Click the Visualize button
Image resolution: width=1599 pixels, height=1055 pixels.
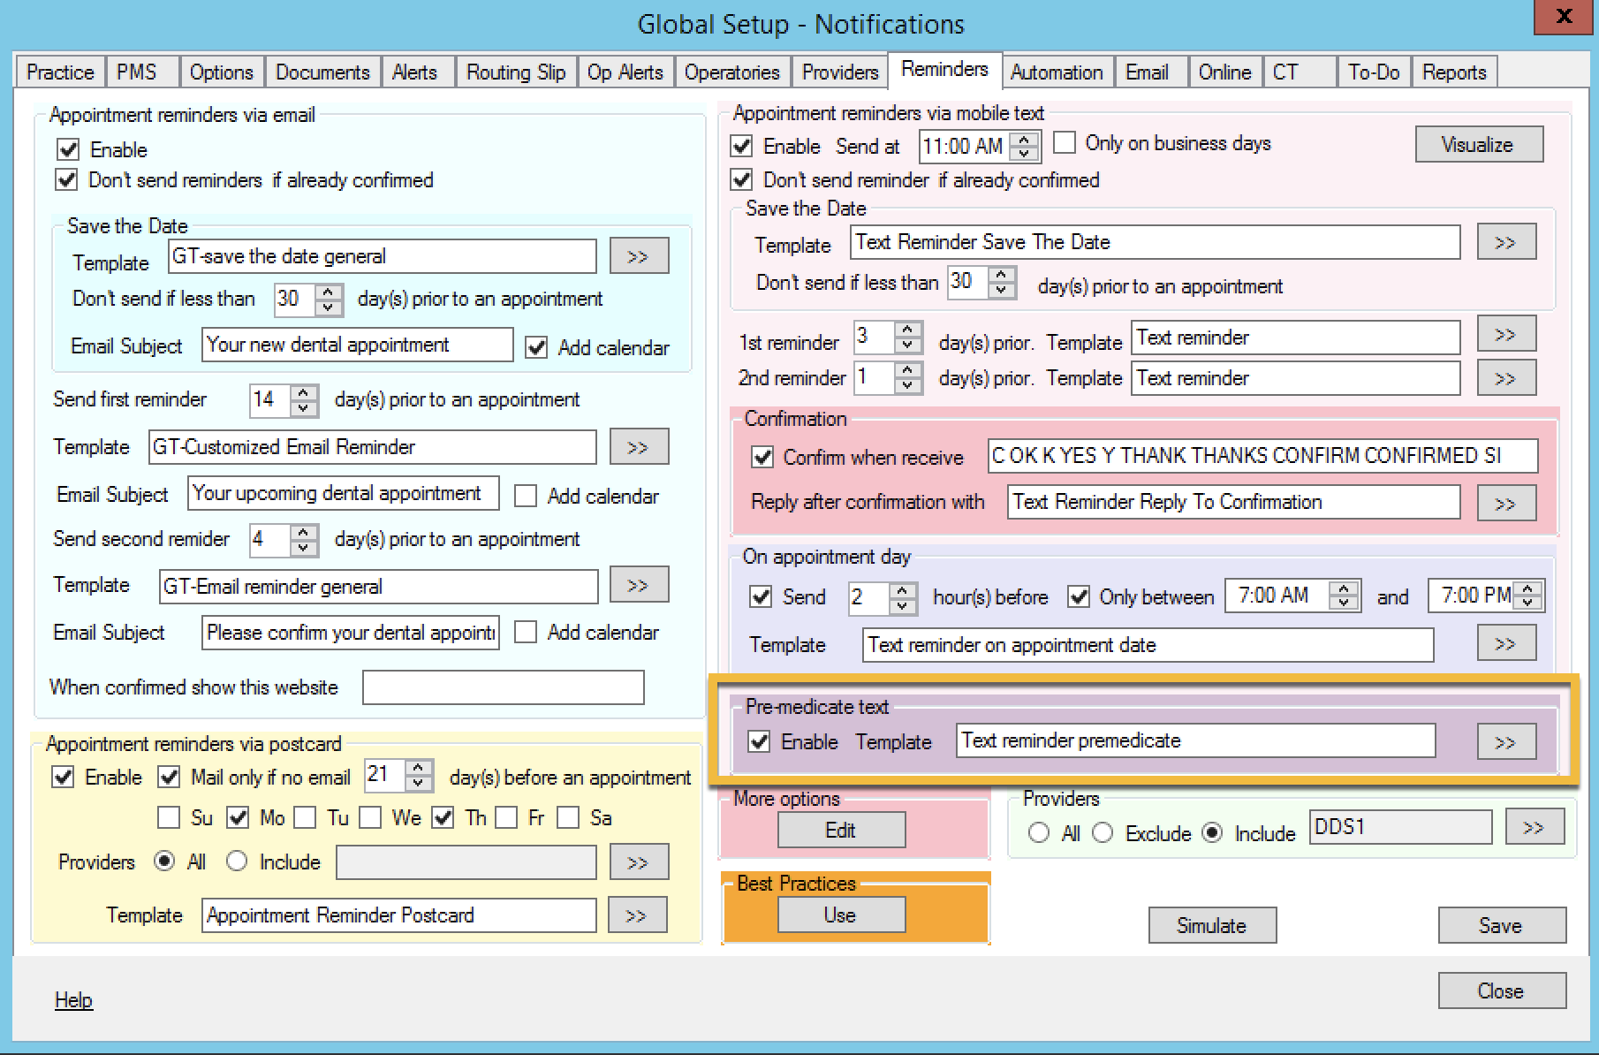1478,145
